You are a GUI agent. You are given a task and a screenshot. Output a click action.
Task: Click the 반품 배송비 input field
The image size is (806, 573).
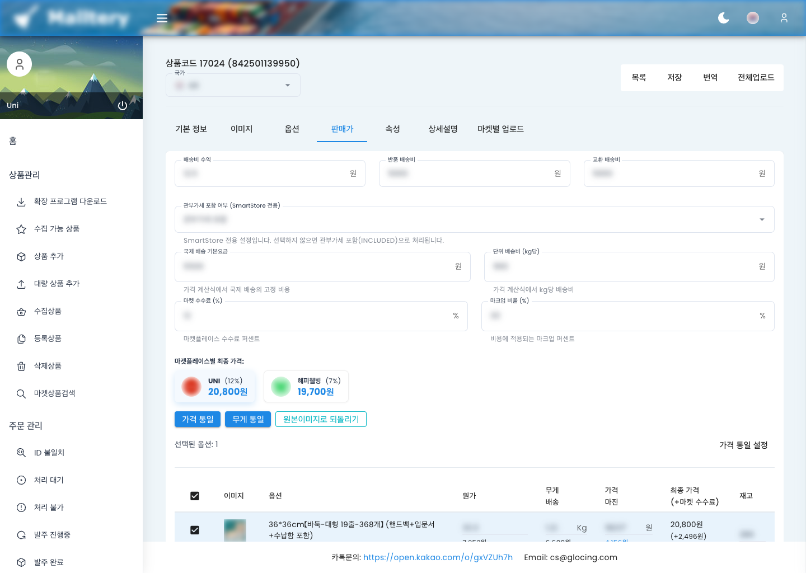click(x=474, y=173)
